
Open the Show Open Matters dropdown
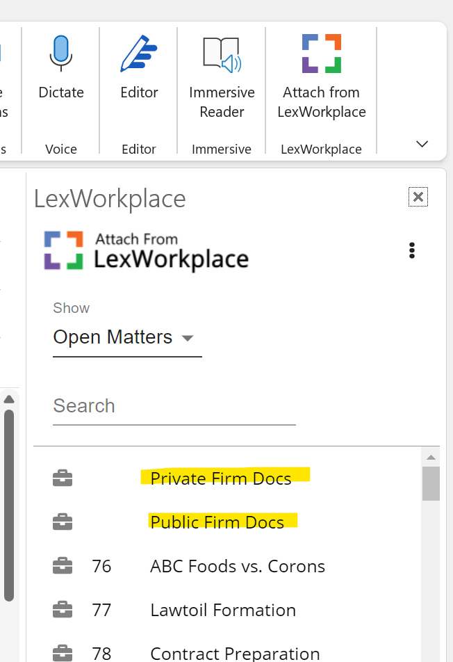[127, 337]
